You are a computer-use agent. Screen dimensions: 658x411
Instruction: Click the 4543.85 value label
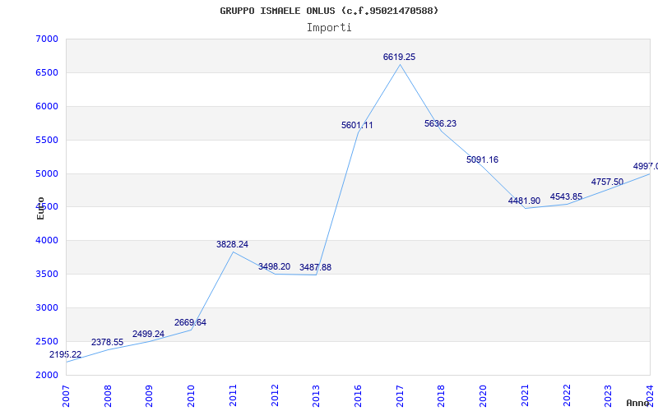[x=566, y=196]
